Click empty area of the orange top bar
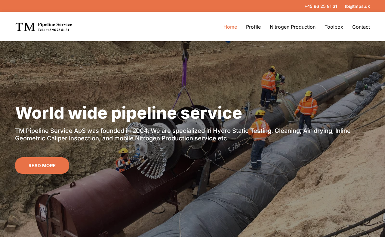 pyautogui.click(x=150, y=6)
